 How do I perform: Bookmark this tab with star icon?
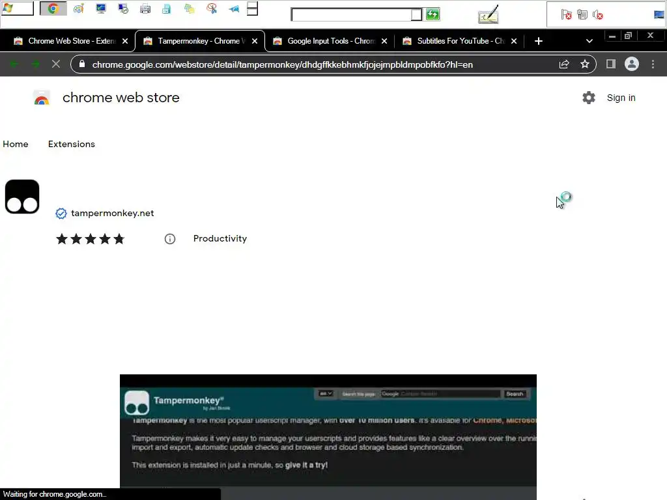(585, 64)
